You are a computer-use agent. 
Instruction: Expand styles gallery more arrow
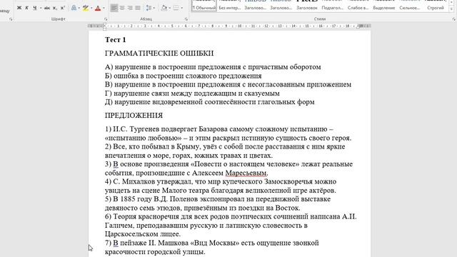(452, 9)
